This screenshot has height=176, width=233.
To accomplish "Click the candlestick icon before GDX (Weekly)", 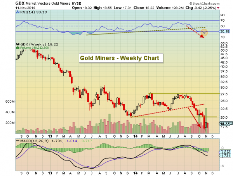I will tap(18, 44).
